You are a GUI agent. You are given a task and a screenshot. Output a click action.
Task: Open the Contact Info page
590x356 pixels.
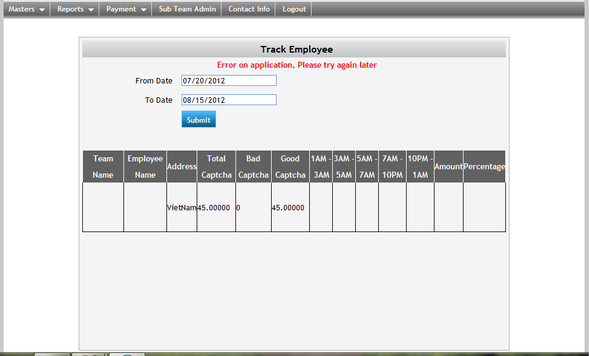(249, 9)
